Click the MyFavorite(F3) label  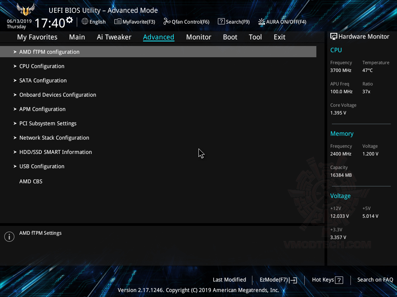(139, 22)
